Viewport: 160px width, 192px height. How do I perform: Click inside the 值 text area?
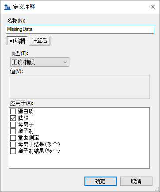(x=79, y=87)
